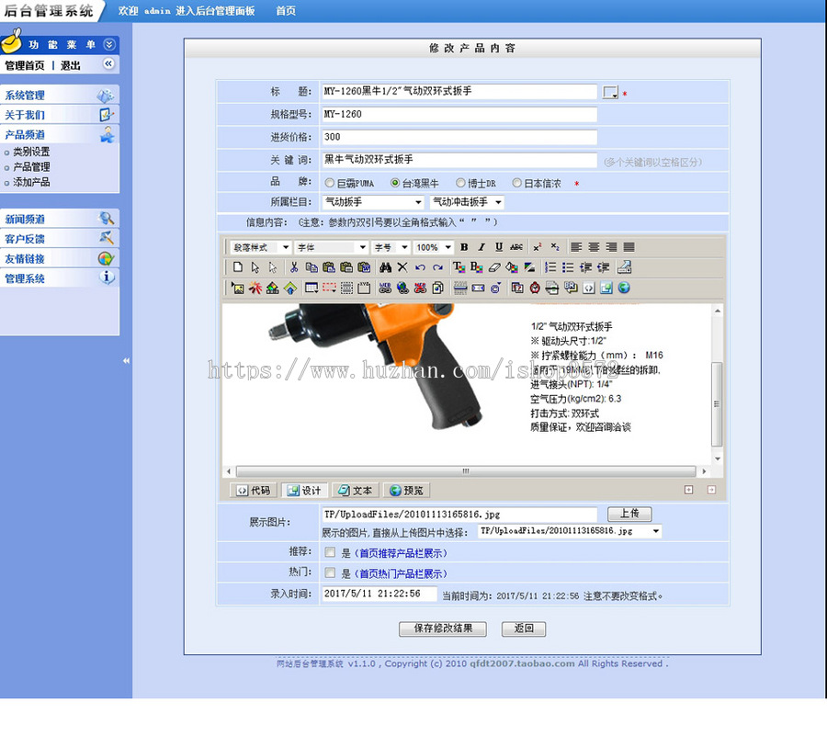Open the 字号 font size dropdown
The image size is (827, 736).
coord(391,247)
